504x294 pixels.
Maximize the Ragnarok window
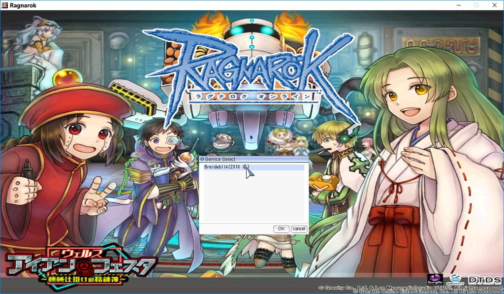[x=476, y=5]
